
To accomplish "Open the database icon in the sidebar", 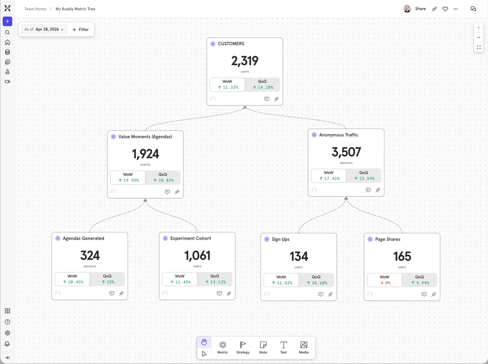I will click(x=7, y=52).
